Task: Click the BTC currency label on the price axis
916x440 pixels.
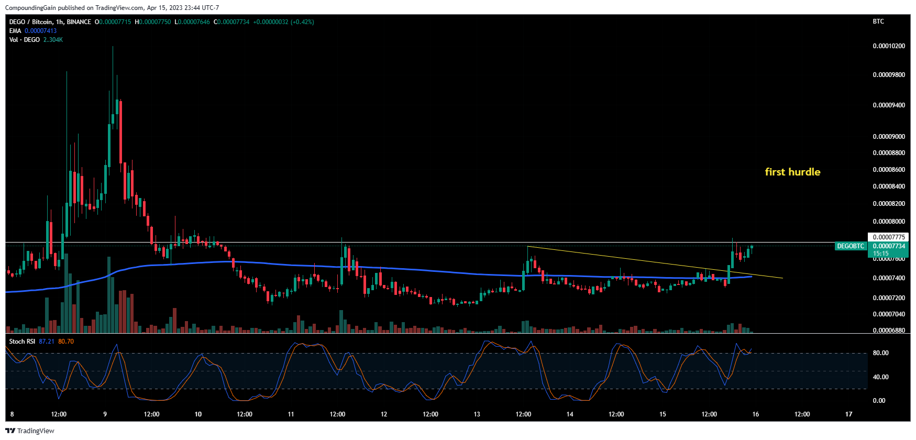Action: point(878,21)
